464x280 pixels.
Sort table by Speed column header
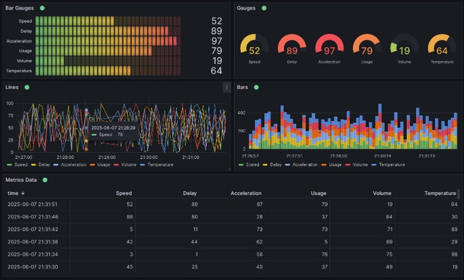point(124,193)
